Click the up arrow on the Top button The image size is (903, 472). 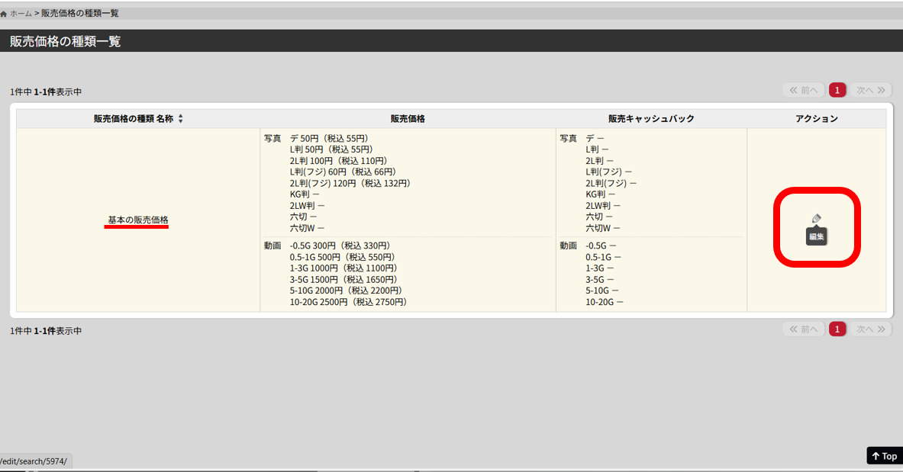876,456
